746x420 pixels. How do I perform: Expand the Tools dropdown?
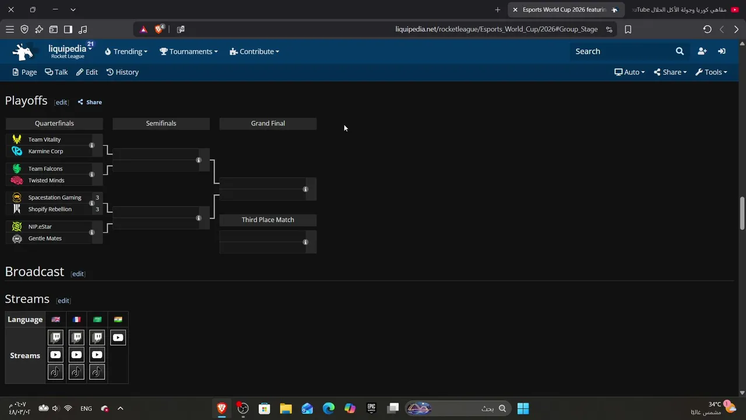pyautogui.click(x=711, y=72)
